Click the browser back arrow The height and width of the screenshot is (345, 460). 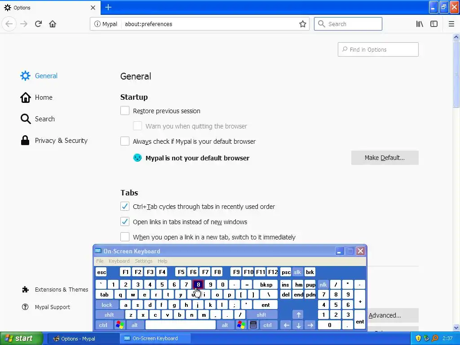pyautogui.click(x=9, y=24)
